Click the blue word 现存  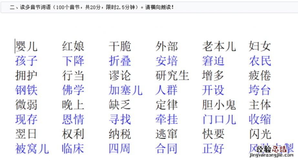(26, 119)
